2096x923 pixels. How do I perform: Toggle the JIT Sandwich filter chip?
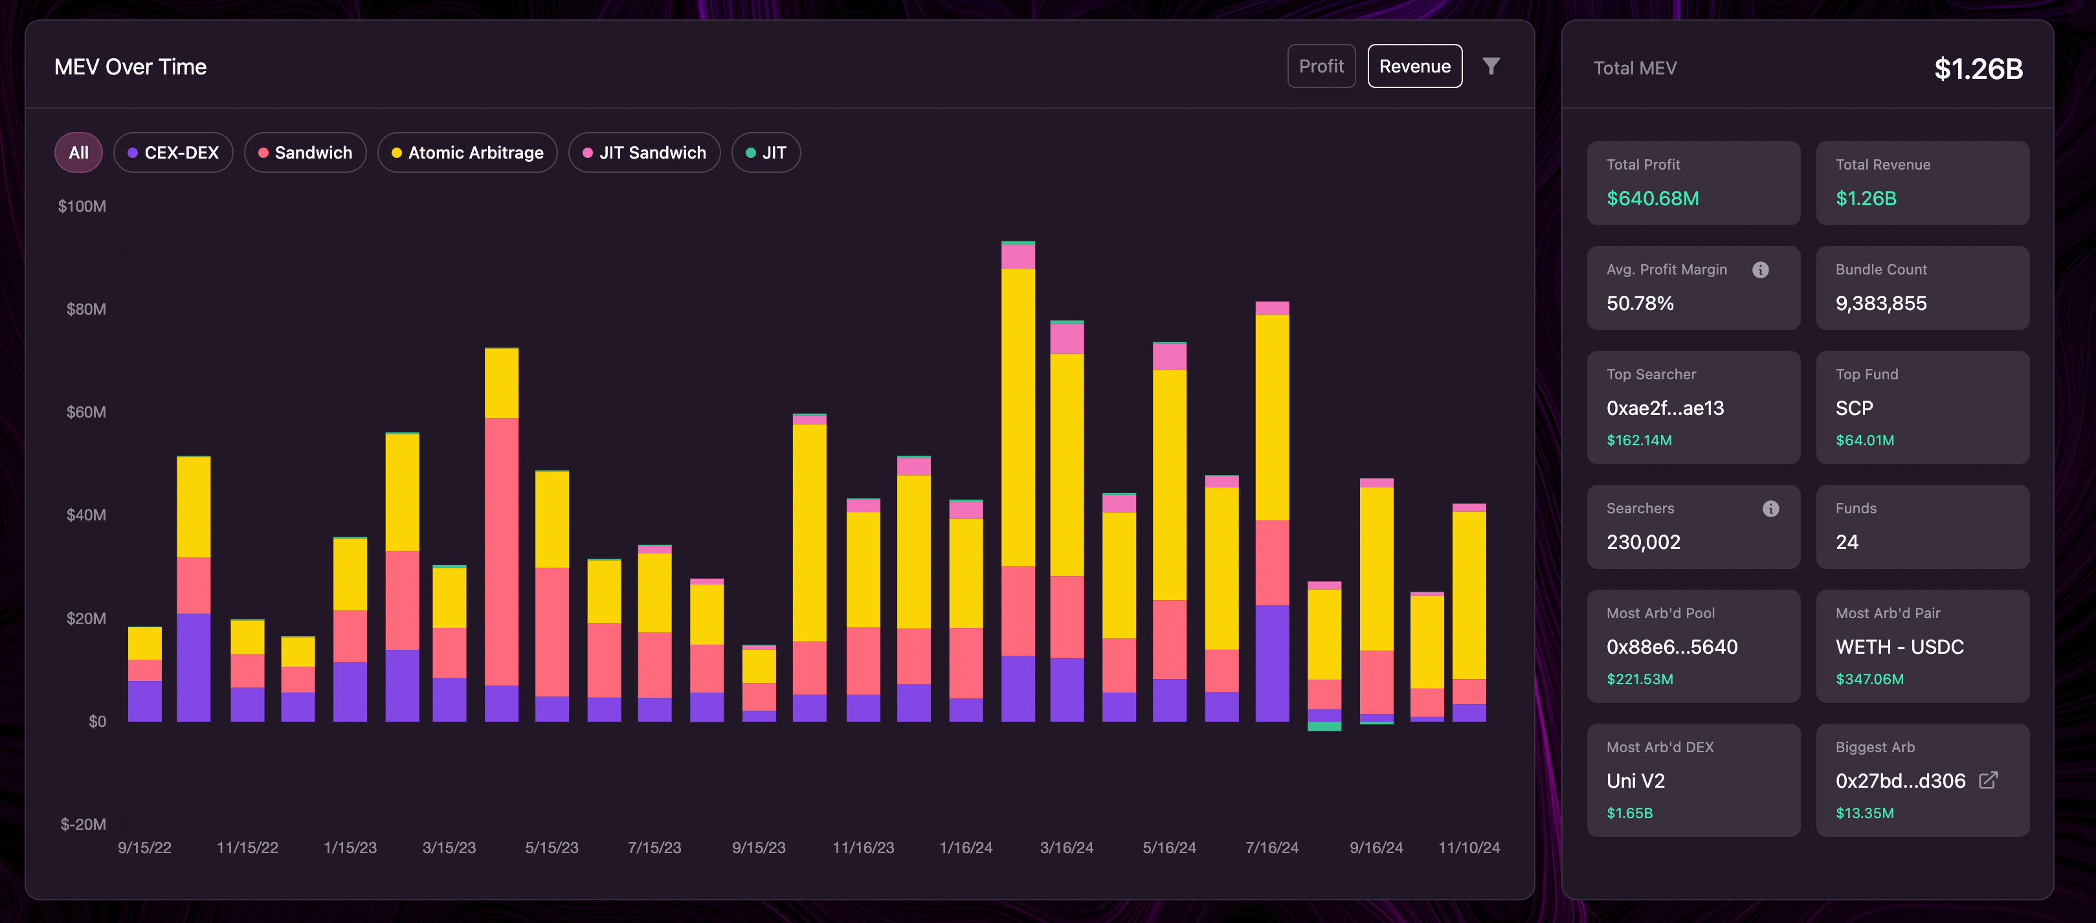645,153
